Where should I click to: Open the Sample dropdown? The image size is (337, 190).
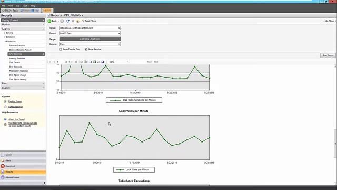119,44
